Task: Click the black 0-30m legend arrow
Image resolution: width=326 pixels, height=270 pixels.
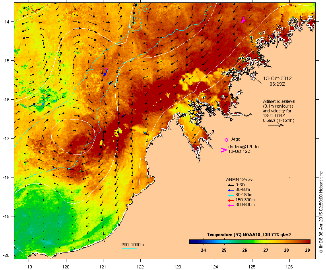Action: click(231, 185)
